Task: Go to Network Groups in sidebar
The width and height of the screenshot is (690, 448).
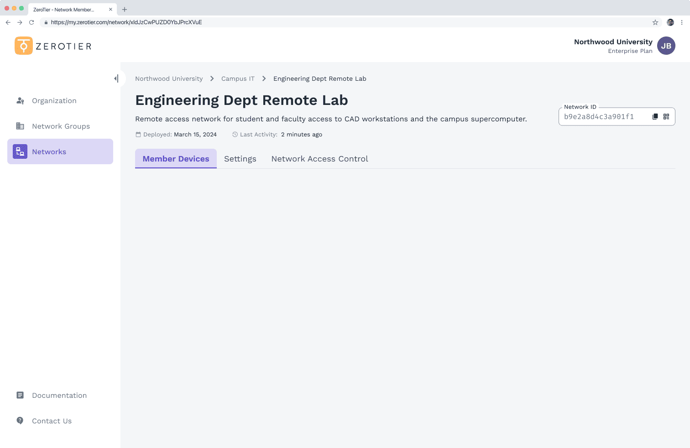Action: (x=61, y=126)
